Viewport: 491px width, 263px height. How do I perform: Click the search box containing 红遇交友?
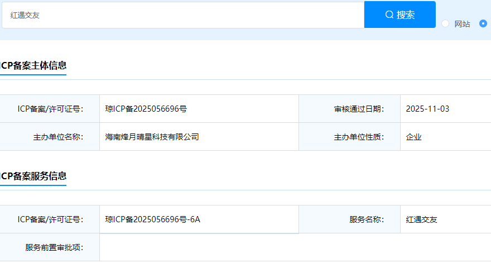click(x=183, y=15)
